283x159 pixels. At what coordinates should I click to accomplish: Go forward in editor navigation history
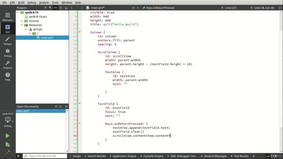76,8
